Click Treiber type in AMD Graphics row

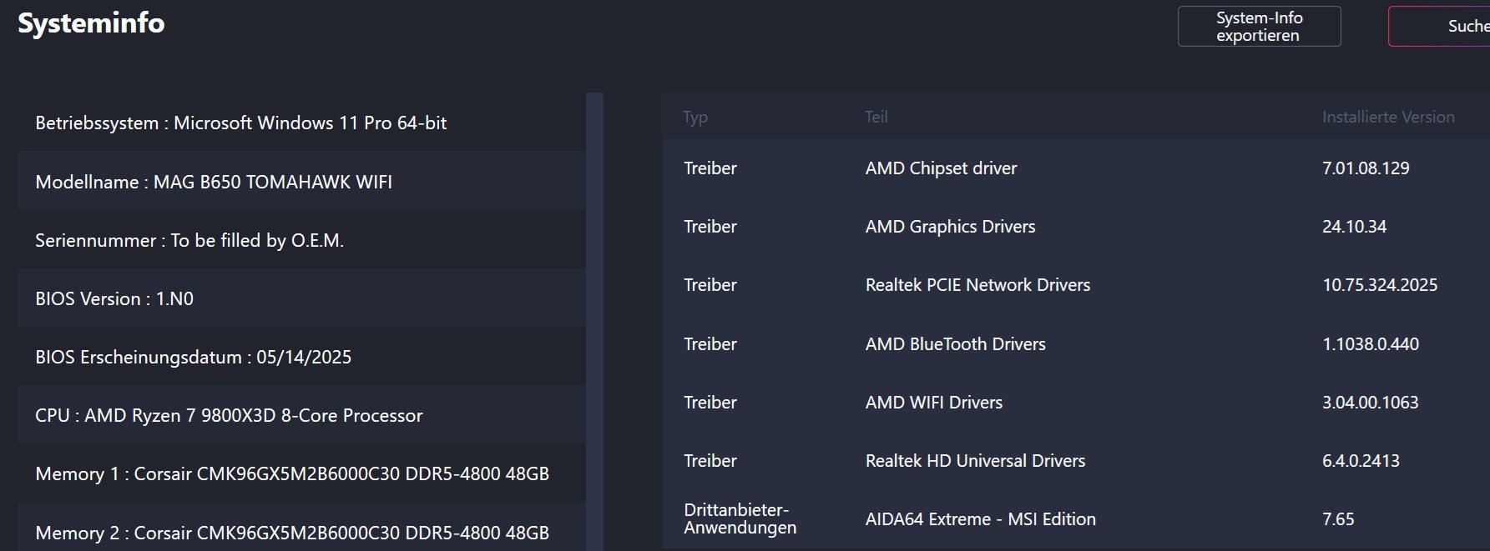click(710, 227)
